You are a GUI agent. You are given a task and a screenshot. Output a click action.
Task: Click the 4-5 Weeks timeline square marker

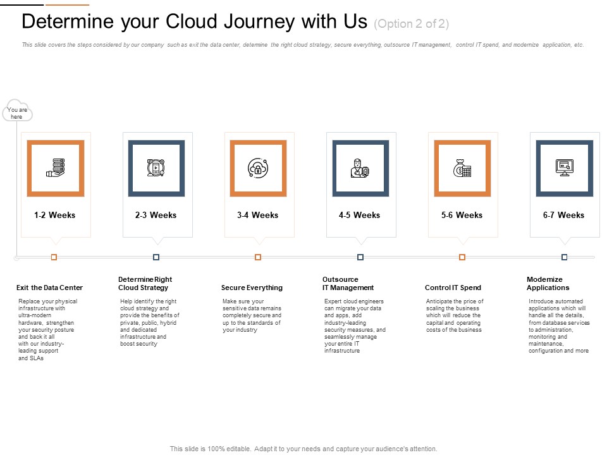360,257
